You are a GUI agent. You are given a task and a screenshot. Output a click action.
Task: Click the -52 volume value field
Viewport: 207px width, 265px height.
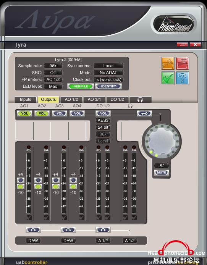(x=162, y=166)
